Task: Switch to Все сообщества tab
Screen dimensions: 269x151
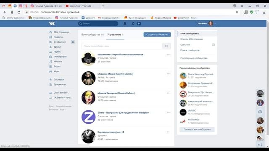Action: coord(92,34)
